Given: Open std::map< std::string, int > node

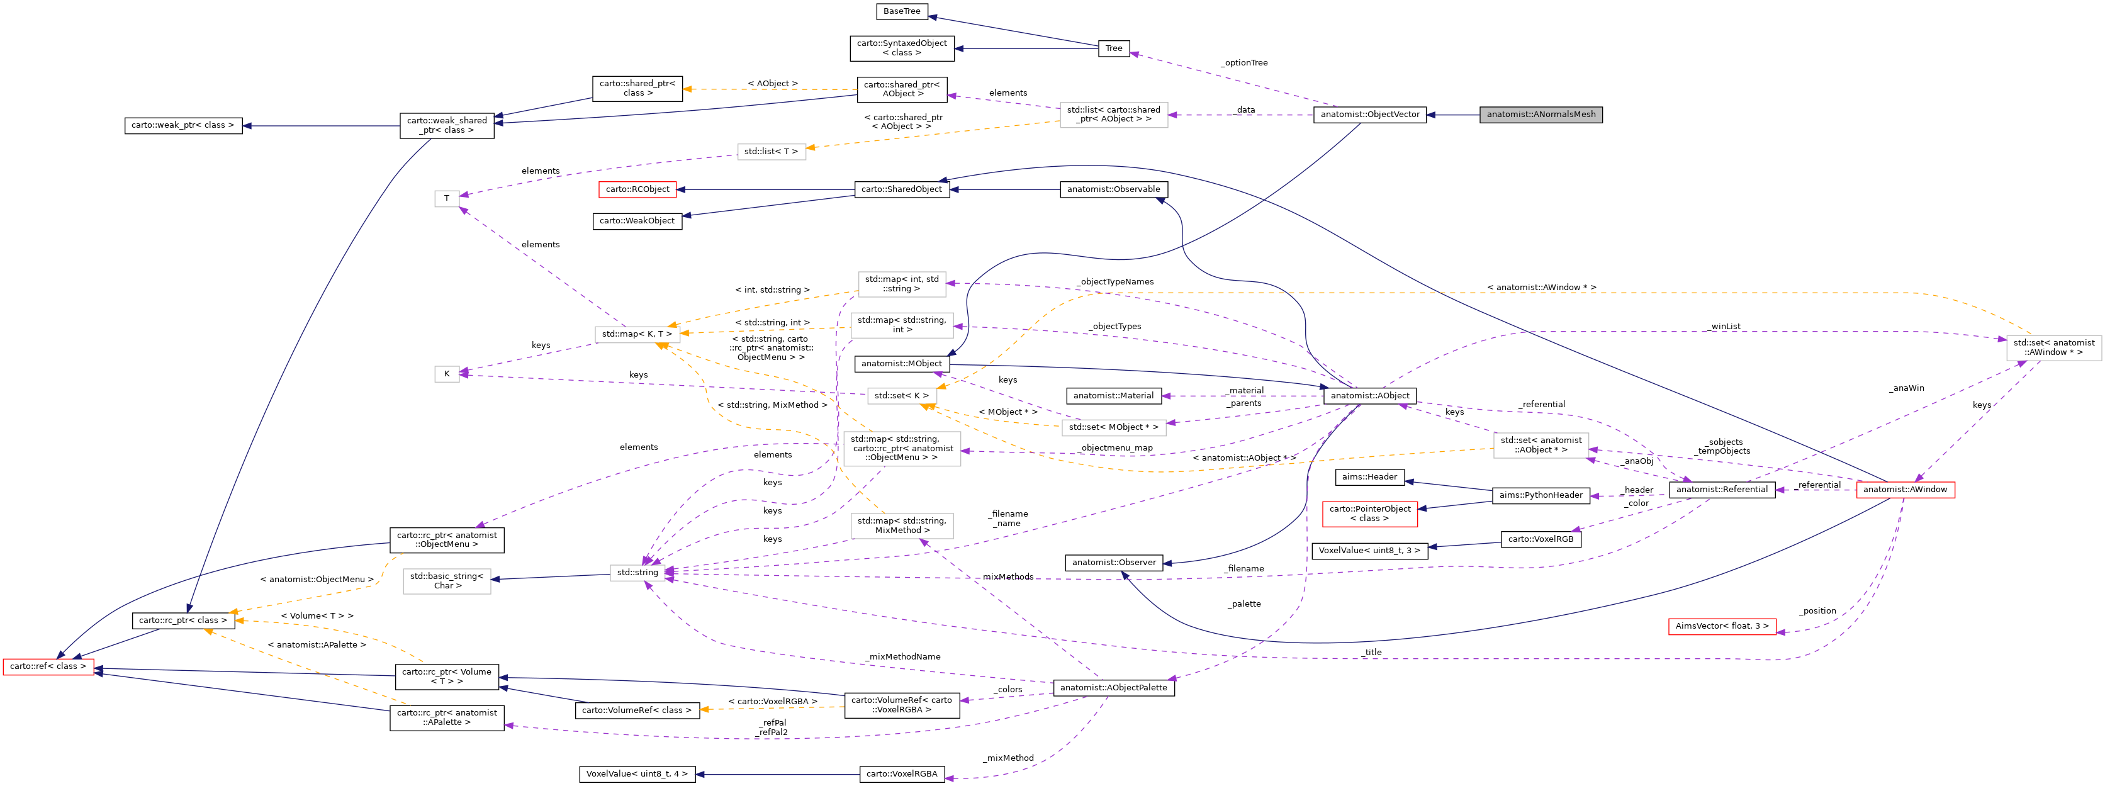Looking at the screenshot, I should point(902,325).
